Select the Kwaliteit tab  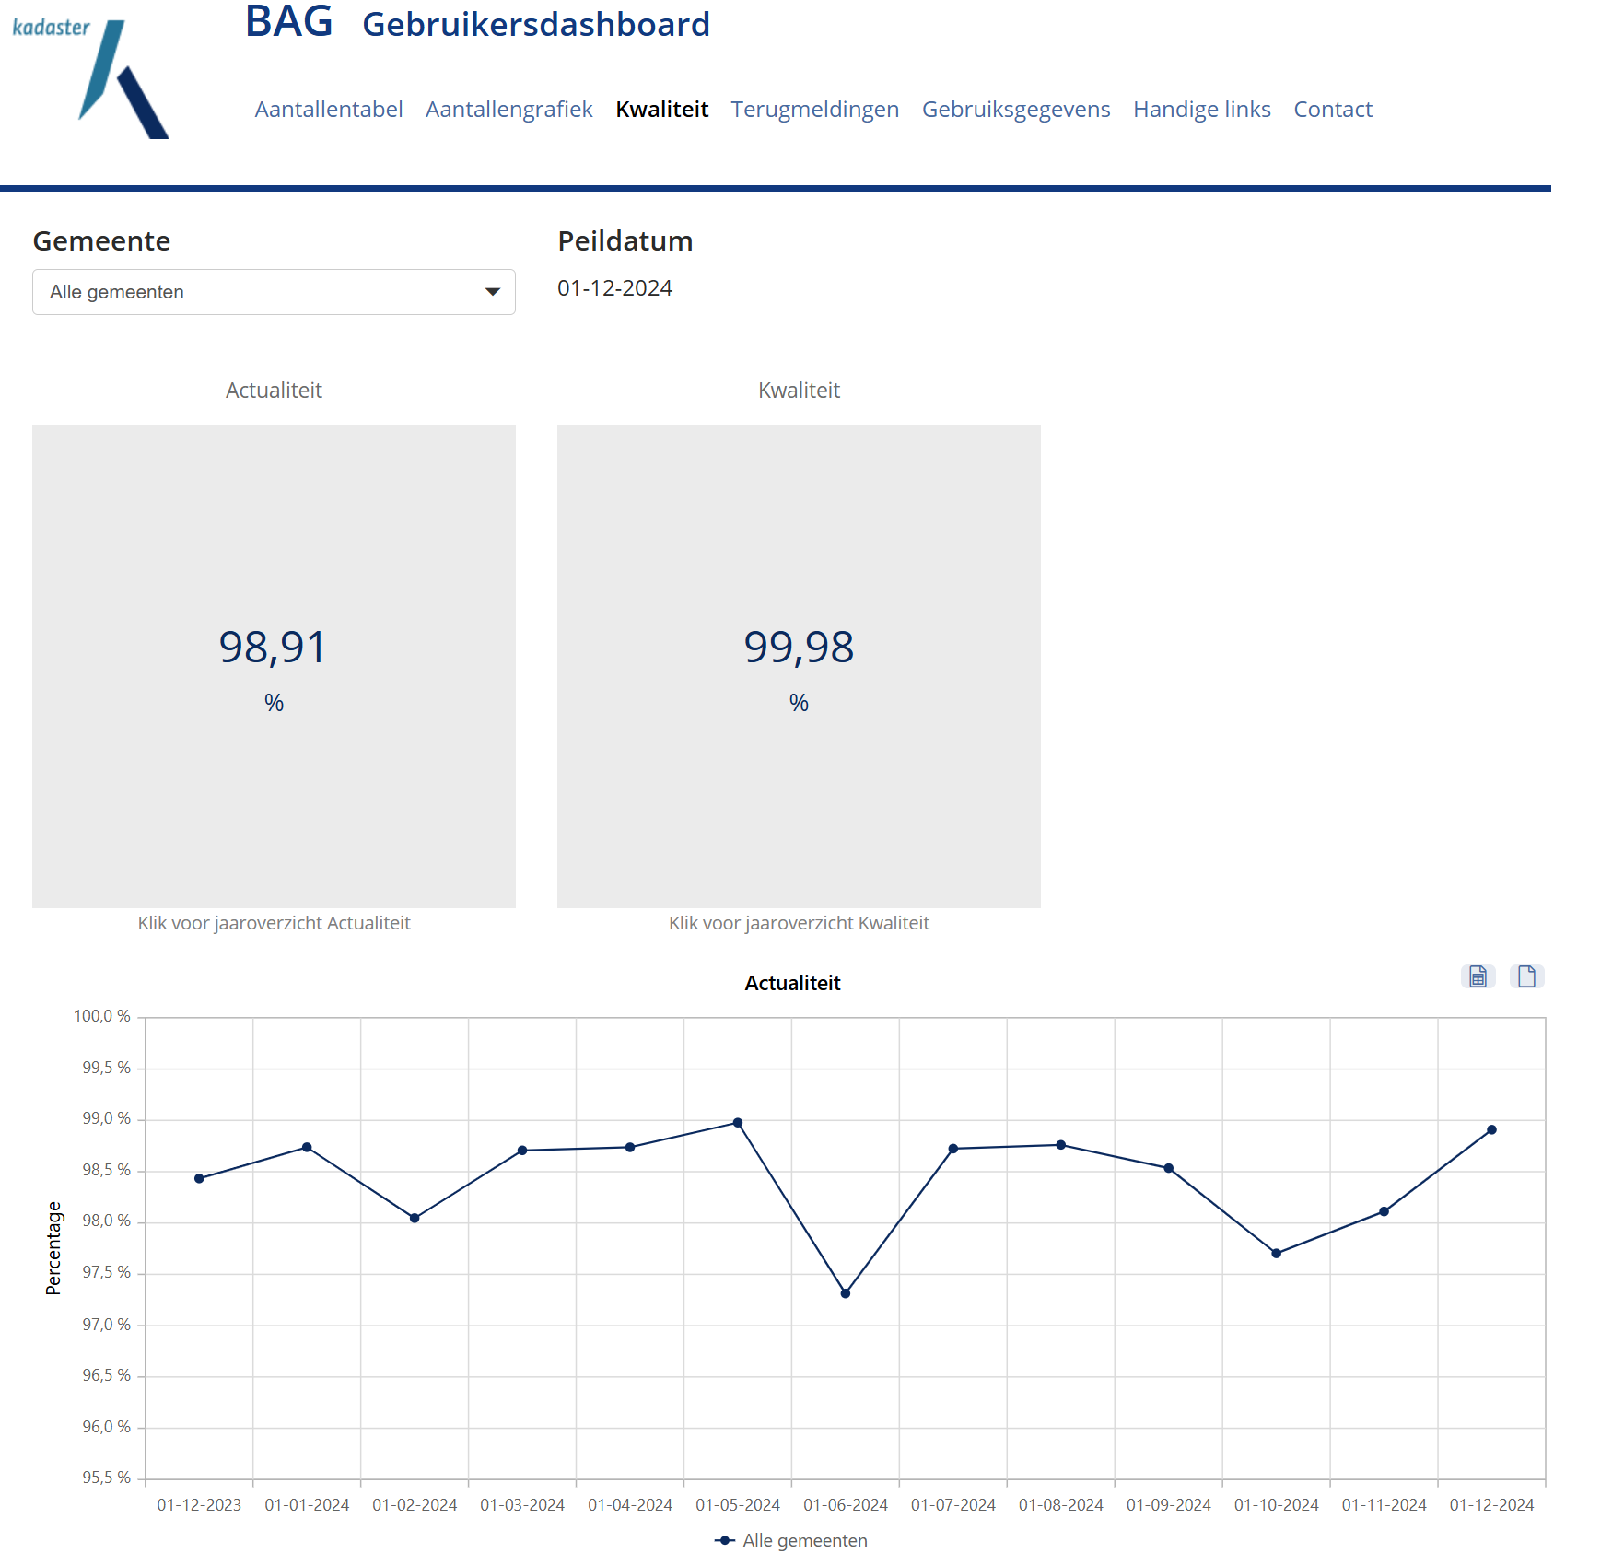click(661, 110)
